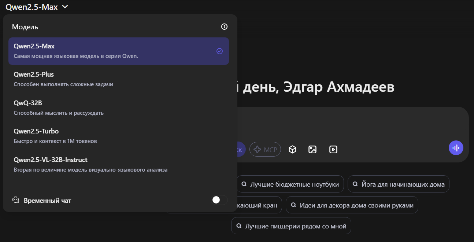
Task: Choose suggestion Лучшие пиццерии рядом со мной
Action: click(291, 226)
